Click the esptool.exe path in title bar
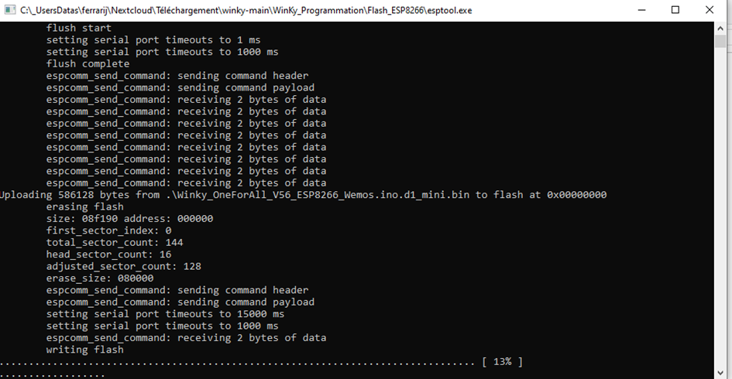 246,10
